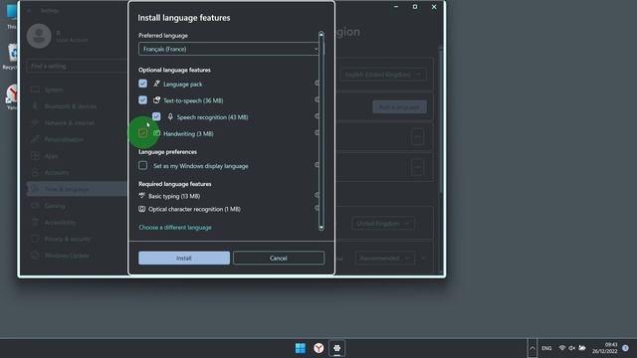Click the Install button
637x358 pixels.
(x=184, y=258)
